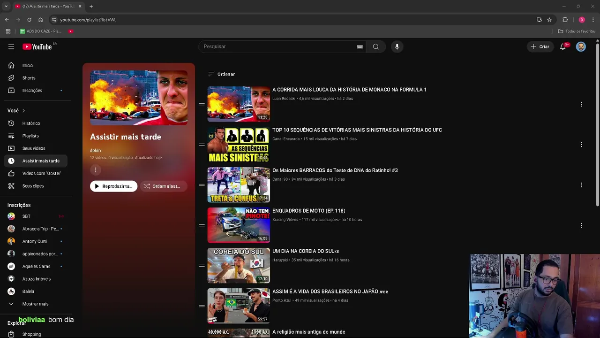Open the Ordenar sort dropdown
600x338 pixels.
coord(221,74)
